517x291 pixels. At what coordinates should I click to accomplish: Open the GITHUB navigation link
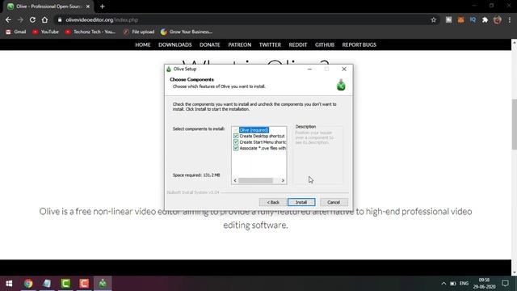point(325,45)
